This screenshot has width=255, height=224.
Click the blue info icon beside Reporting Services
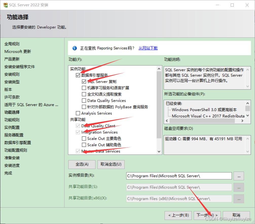pyautogui.click(x=75, y=48)
